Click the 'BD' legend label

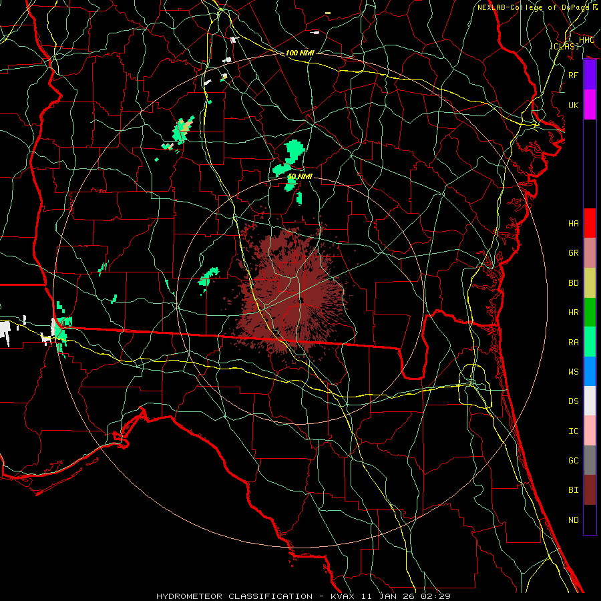(x=573, y=283)
